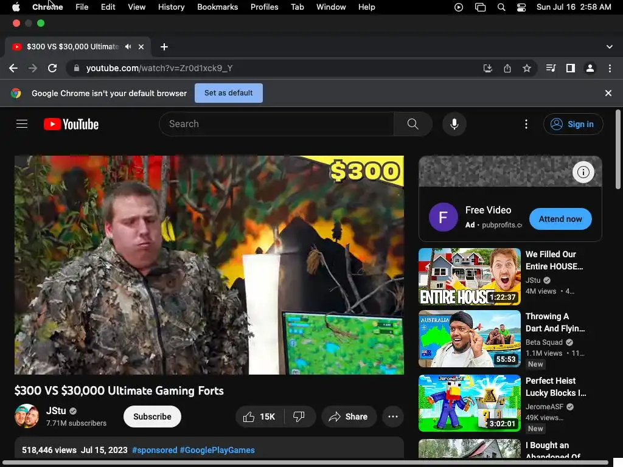
Task: Like the video with thumbs up
Action: [x=259, y=417]
